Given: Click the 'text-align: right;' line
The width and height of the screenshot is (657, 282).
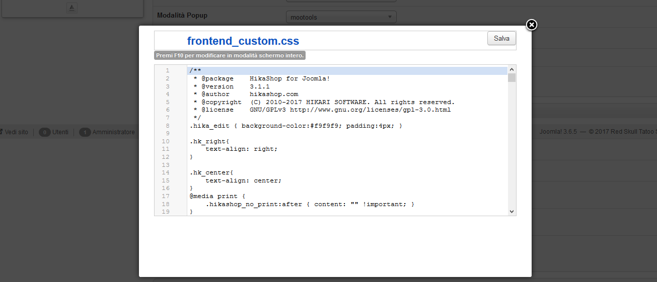Looking at the screenshot, I should pos(242,149).
